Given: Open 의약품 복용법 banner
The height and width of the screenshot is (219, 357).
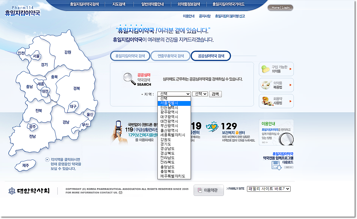Looking at the screenshot, I should [276, 85].
